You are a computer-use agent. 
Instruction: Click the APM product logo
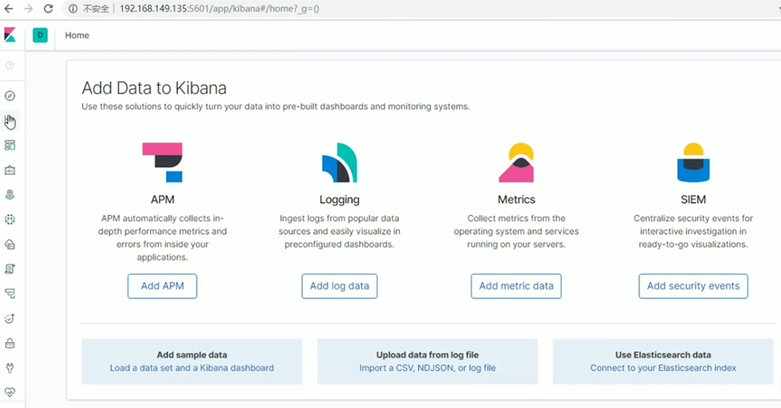point(163,162)
